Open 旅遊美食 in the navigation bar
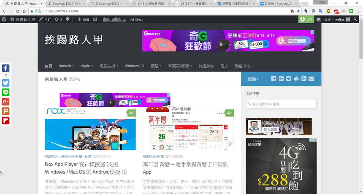 click(x=206, y=66)
